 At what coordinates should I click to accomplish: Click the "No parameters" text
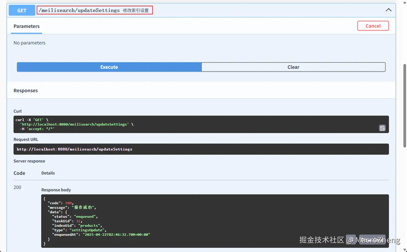pyautogui.click(x=29, y=43)
